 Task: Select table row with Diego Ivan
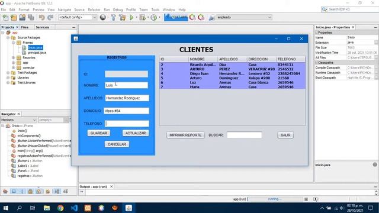(232, 73)
